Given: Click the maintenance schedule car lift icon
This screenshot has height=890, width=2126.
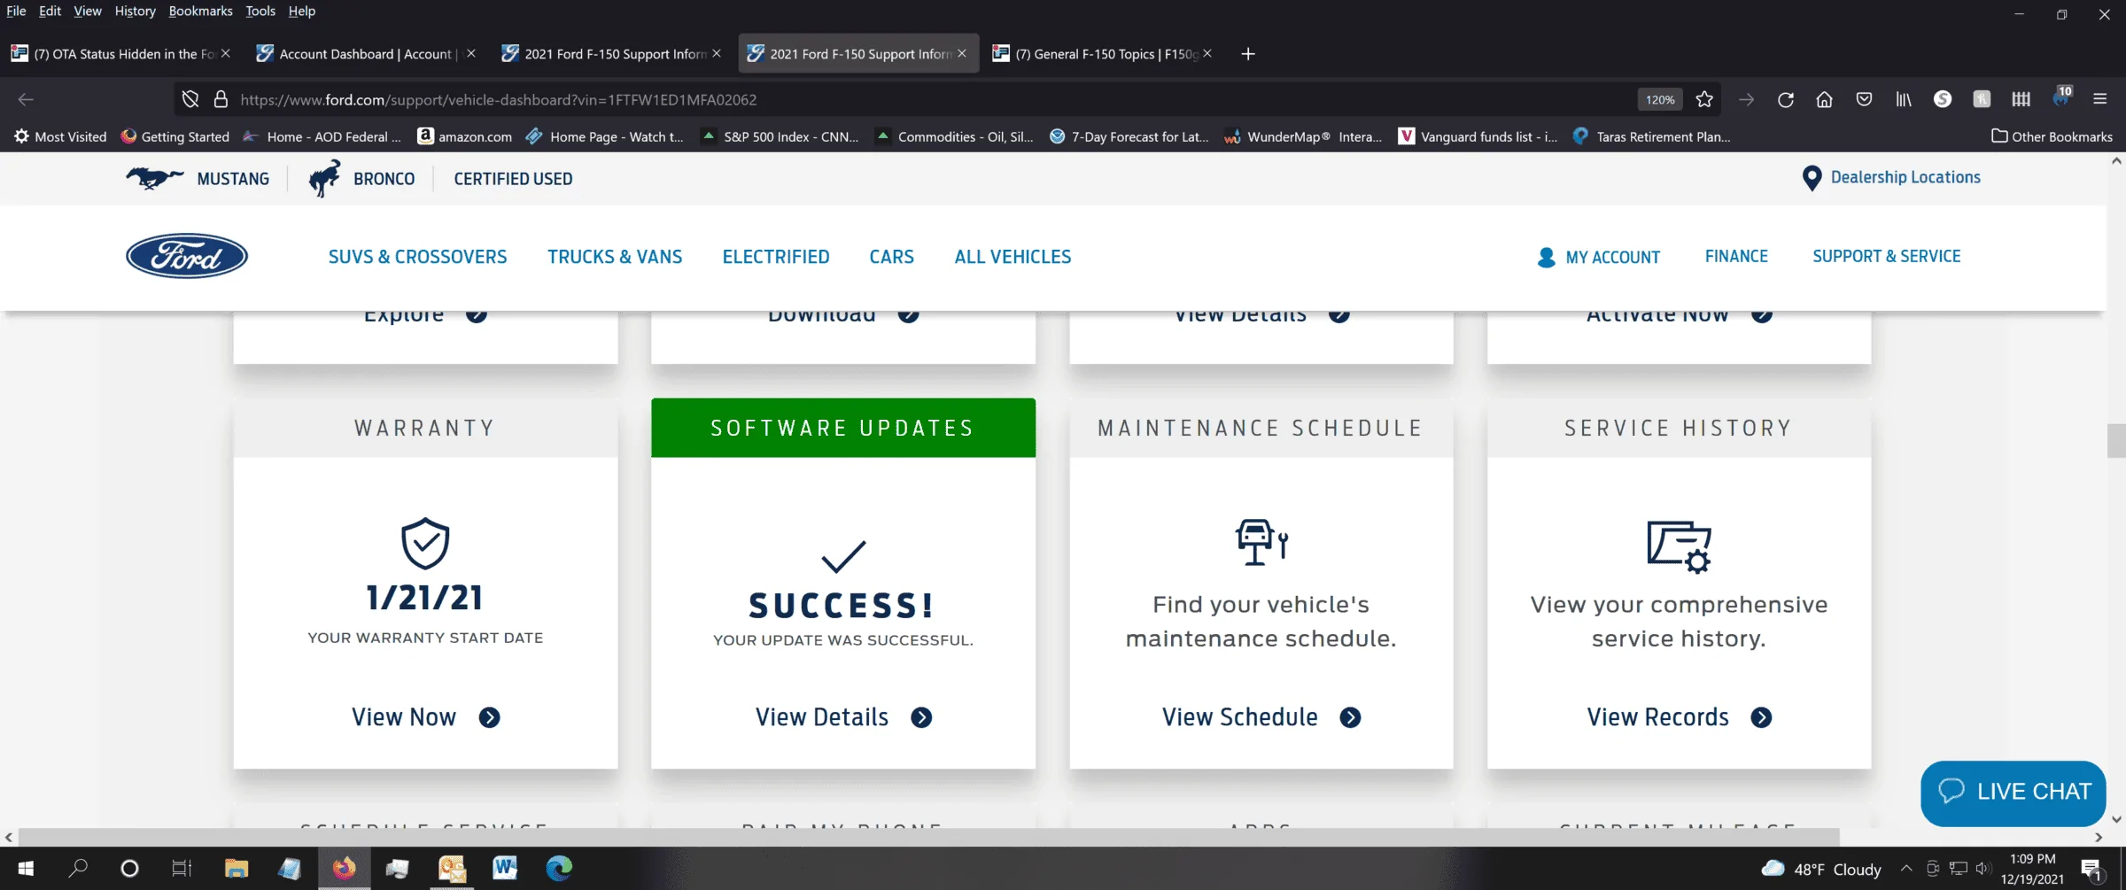Looking at the screenshot, I should pyautogui.click(x=1261, y=542).
